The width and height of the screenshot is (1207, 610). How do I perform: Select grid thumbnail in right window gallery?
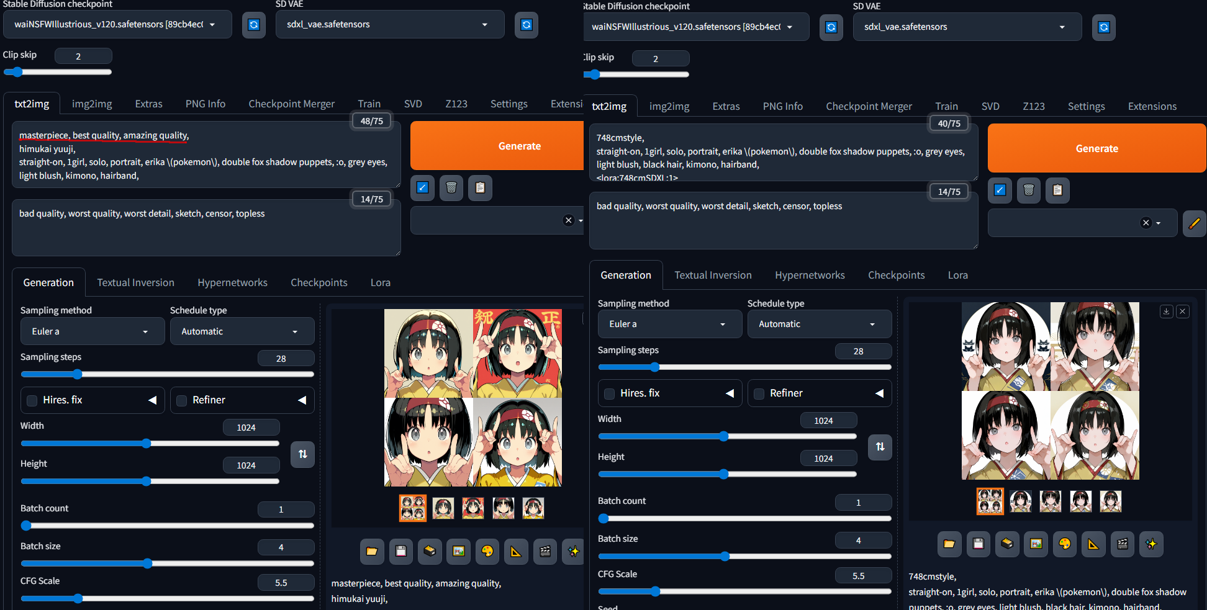(x=990, y=501)
